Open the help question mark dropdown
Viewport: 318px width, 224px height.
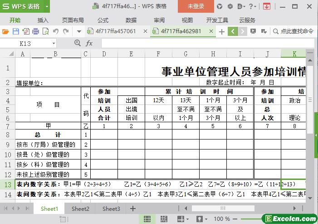[252, 6]
